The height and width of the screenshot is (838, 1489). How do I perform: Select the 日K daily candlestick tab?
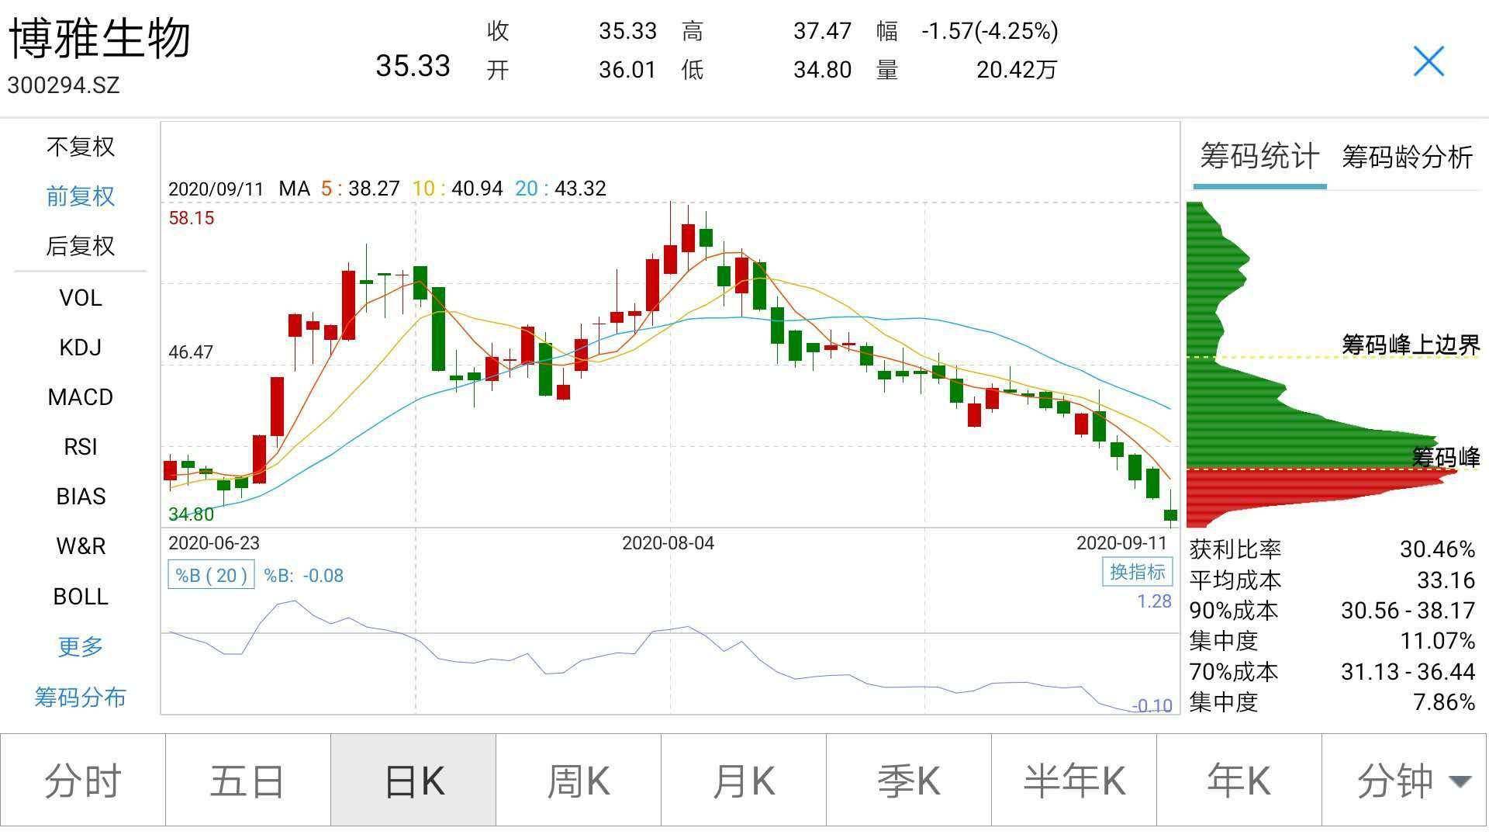pyautogui.click(x=413, y=780)
